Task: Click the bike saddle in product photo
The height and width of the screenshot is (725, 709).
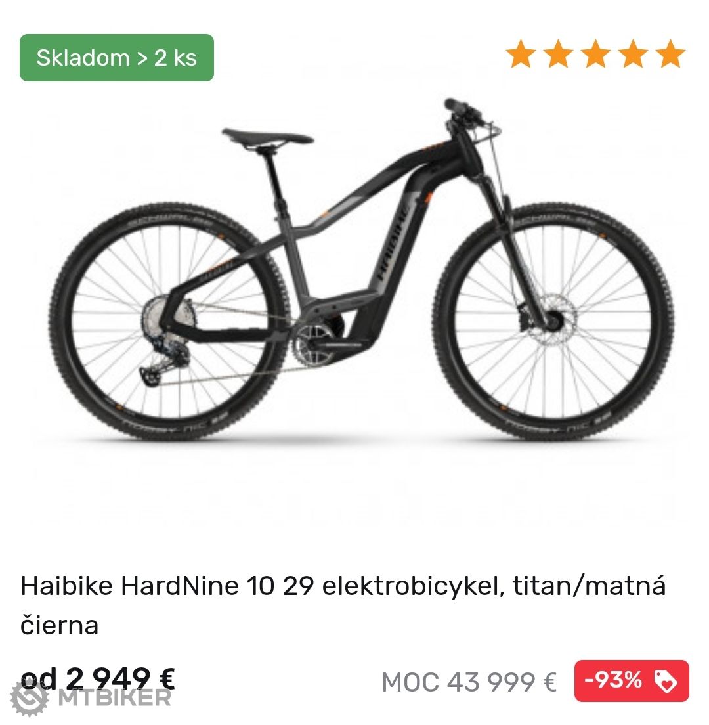Action: pos(267,137)
